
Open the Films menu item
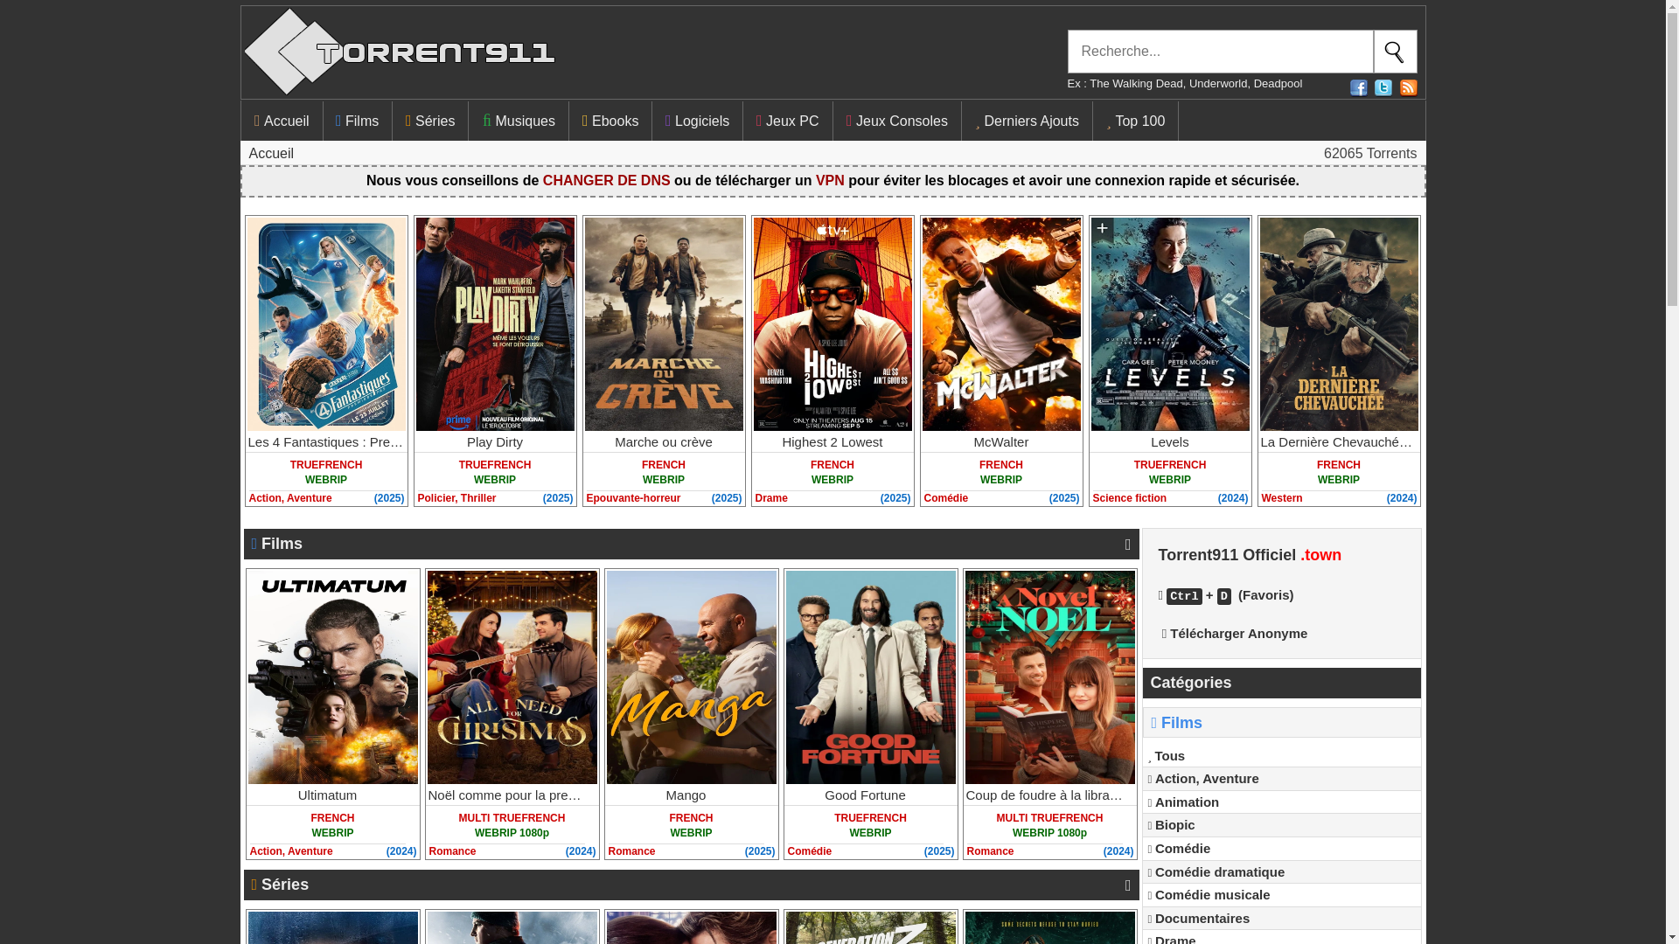(358, 121)
